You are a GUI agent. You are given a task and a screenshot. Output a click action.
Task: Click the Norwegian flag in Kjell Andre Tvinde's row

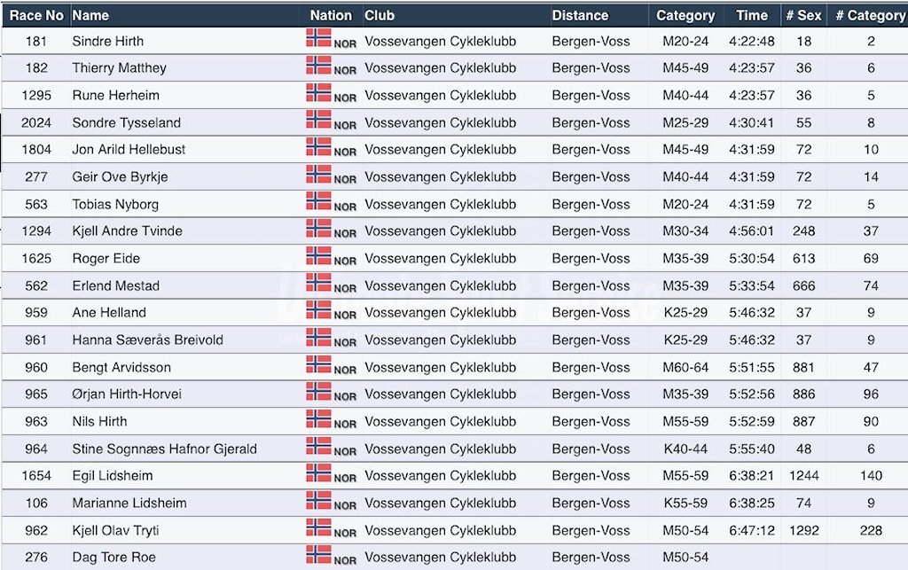318,228
